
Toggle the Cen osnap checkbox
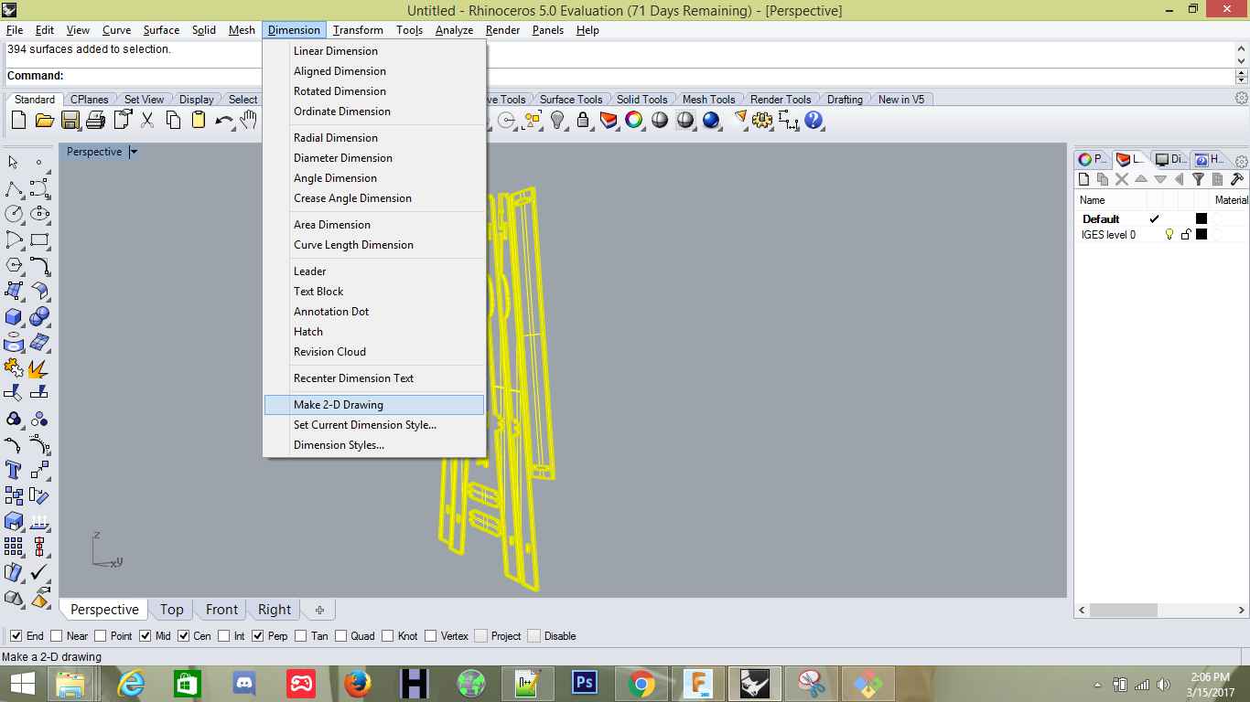tap(183, 636)
